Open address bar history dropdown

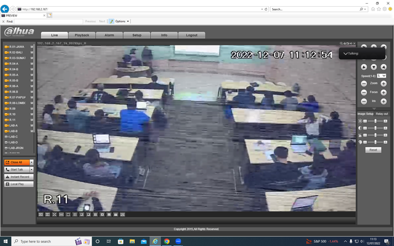click(262, 9)
